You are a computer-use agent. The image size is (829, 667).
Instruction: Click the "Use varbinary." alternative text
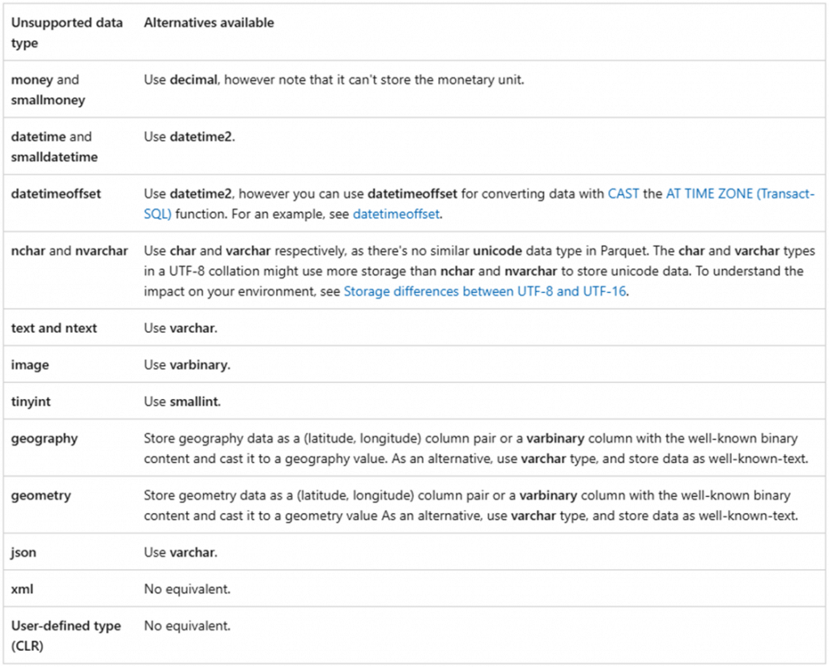point(187,365)
